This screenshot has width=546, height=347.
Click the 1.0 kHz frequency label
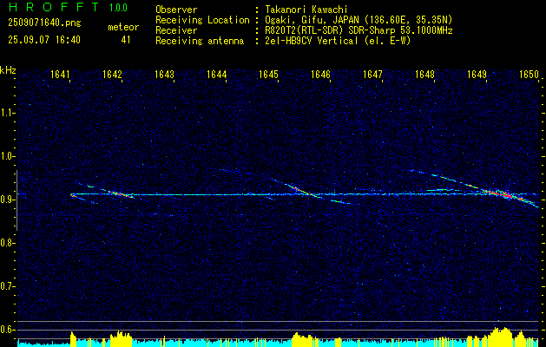coord(7,156)
